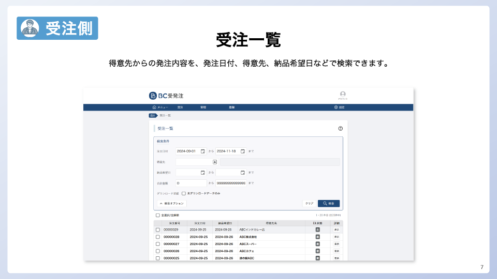497x279 pixels.
Task: Click customer name ABCカフェ
Action: (246, 251)
